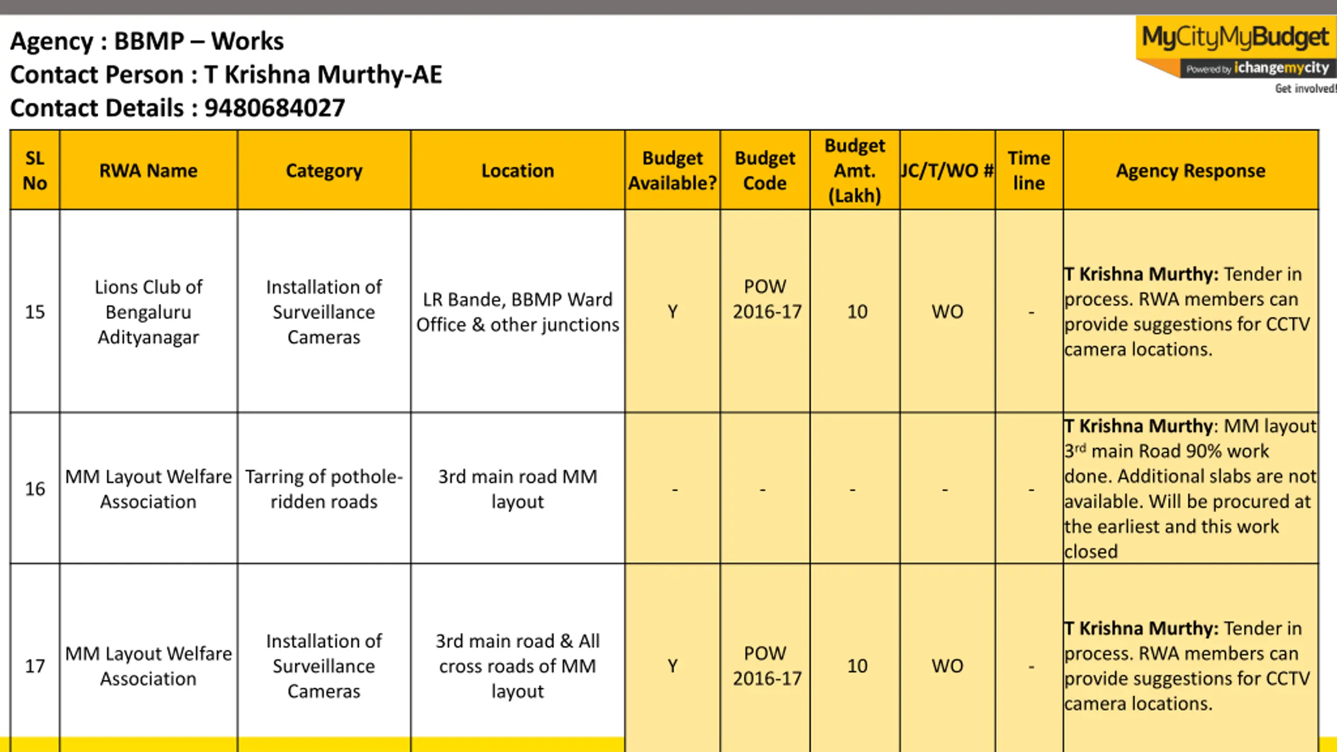
Task: Select 'LR Bande, BBMP Ward Office' location cell
Action: [518, 311]
